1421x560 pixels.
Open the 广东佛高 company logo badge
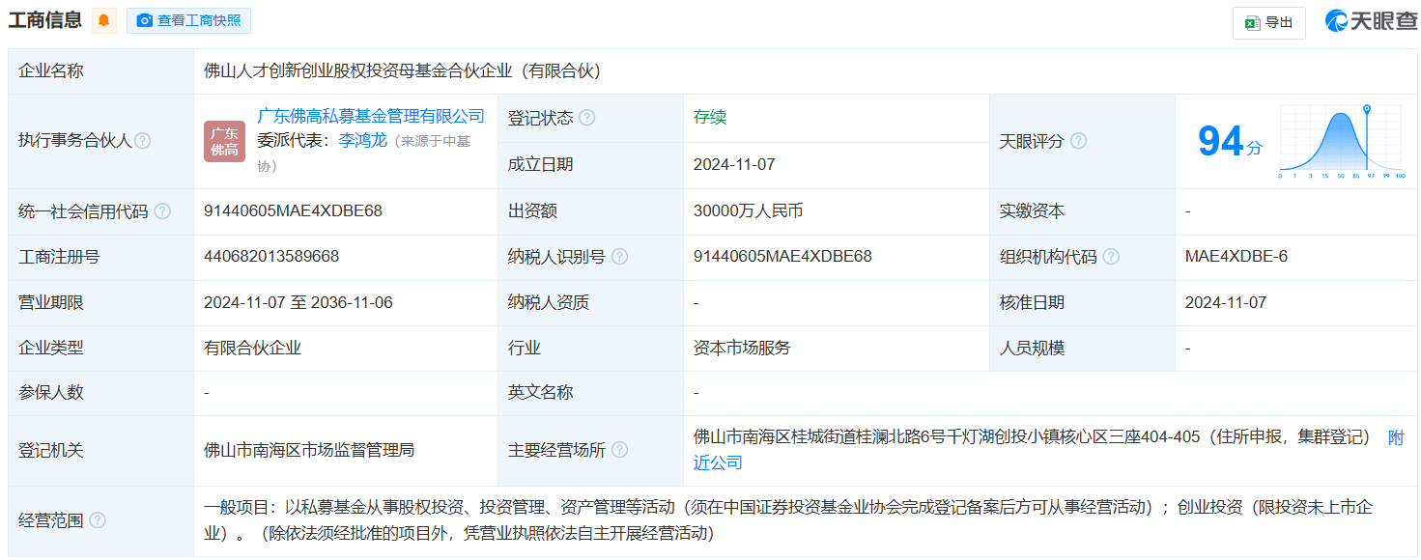point(224,141)
